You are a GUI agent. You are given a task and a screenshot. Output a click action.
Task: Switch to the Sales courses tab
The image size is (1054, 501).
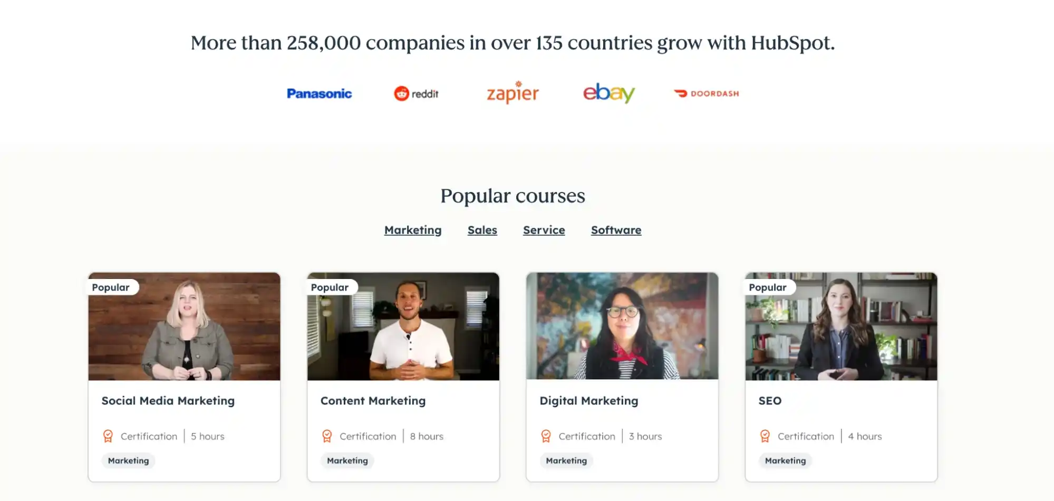click(482, 230)
